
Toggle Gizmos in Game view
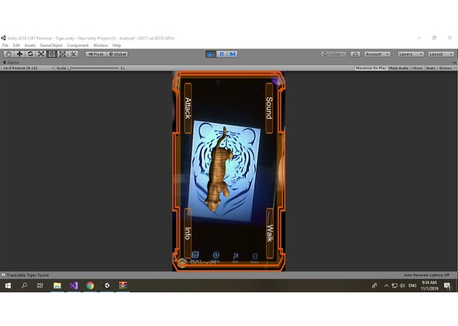point(445,68)
